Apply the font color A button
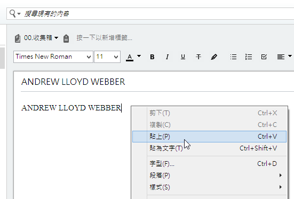The height and width of the screenshot is (199, 294). tap(130, 57)
